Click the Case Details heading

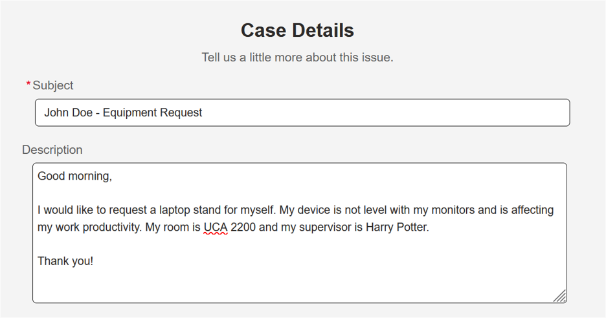tap(297, 30)
